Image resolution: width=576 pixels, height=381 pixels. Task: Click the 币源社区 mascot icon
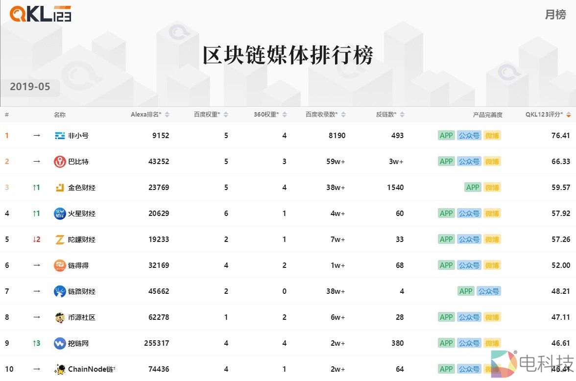pos(60,317)
